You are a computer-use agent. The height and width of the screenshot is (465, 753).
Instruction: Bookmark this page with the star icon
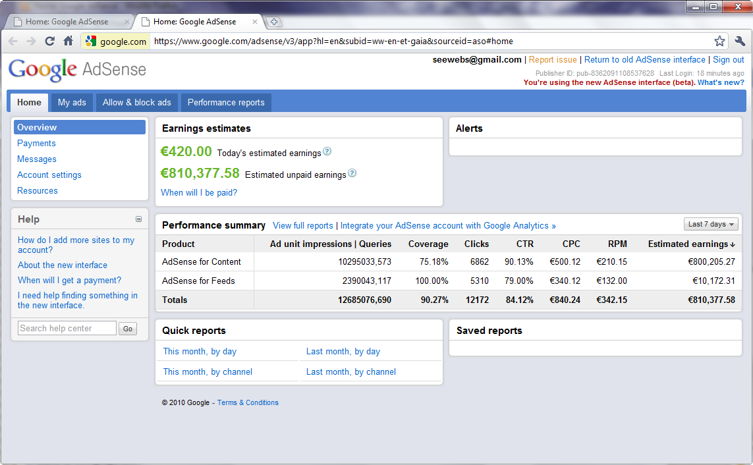[x=719, y=41]
